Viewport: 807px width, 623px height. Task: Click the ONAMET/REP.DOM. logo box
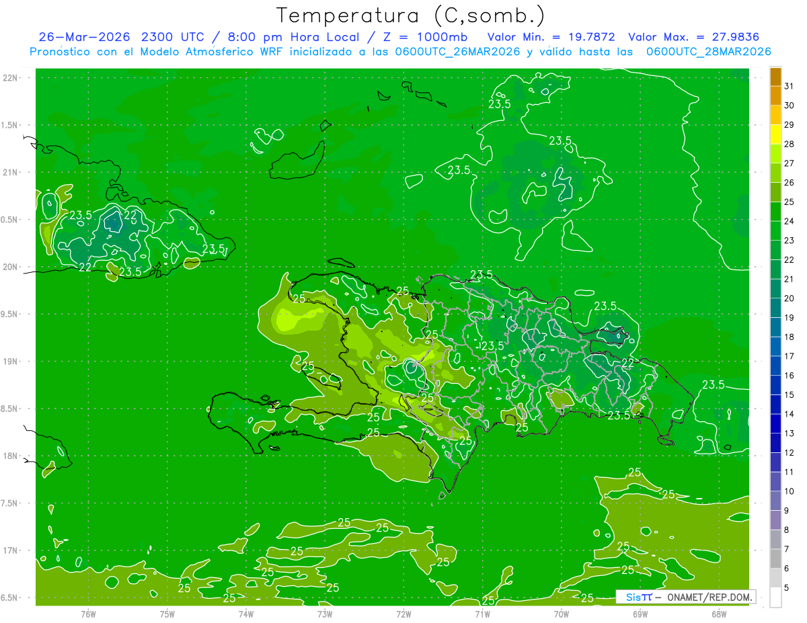(x=685, y=597)
